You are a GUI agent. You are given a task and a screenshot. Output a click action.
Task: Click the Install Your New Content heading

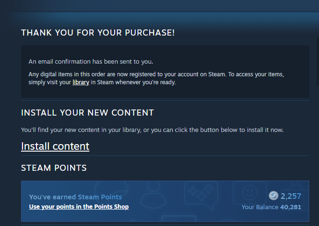coord(87,113)
